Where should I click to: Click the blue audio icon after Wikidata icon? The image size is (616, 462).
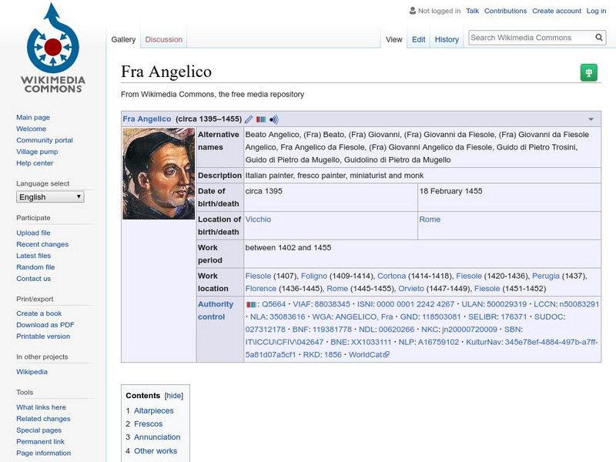pos(274,119)
